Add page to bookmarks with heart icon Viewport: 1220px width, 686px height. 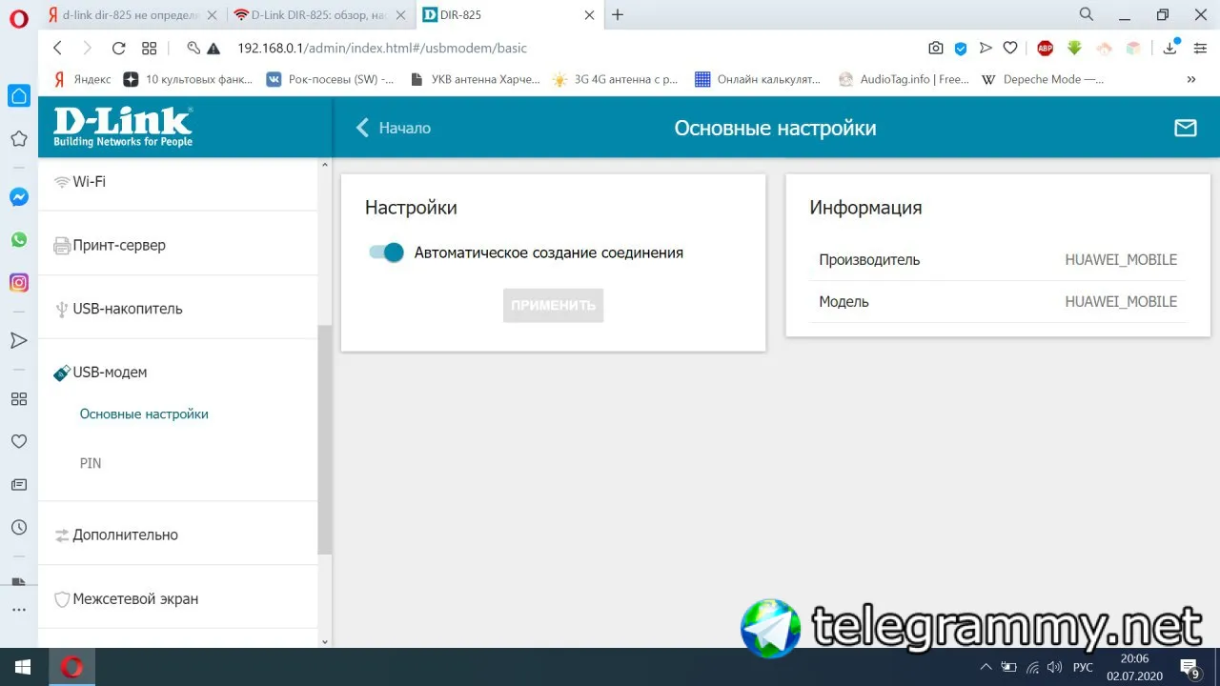1010,48
